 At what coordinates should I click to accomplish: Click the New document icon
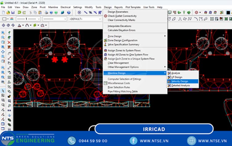3,12
